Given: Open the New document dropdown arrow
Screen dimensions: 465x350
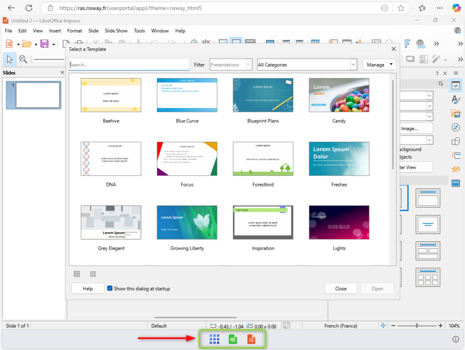Looking at the screenshot, I should (18, 45).
